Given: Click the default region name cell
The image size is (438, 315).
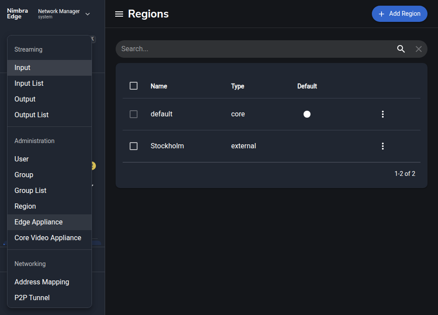Looking at the screenshot, I should click(x=162, y=114).
